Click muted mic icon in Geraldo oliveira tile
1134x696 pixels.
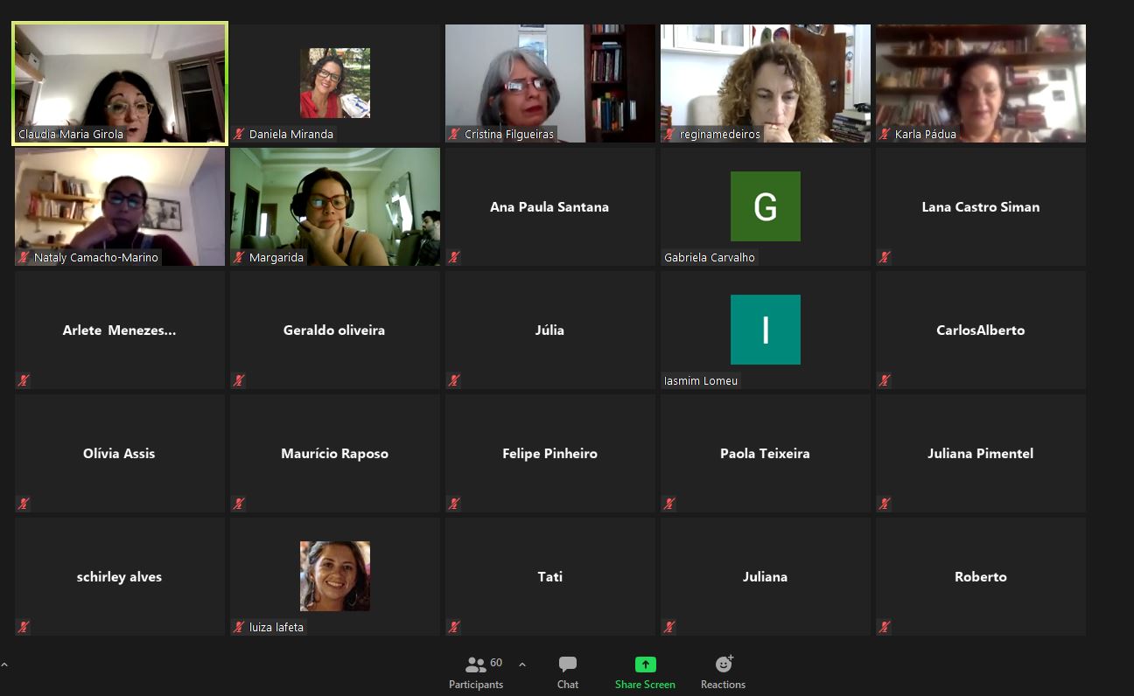click(x=239, y=380)
